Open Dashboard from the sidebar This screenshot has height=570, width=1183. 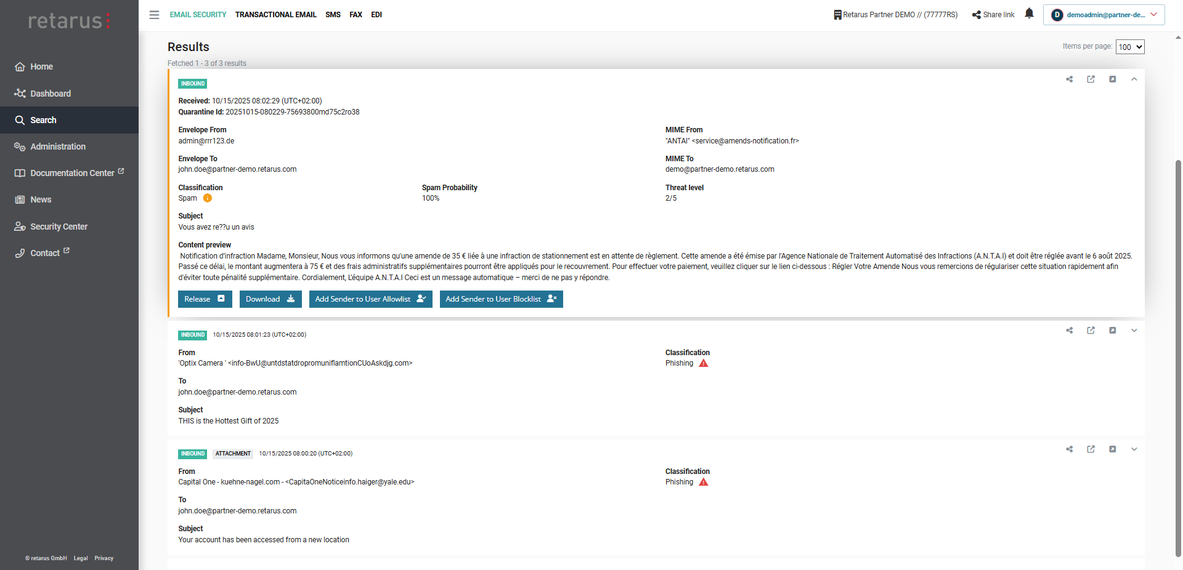click(x=51, y=94)
